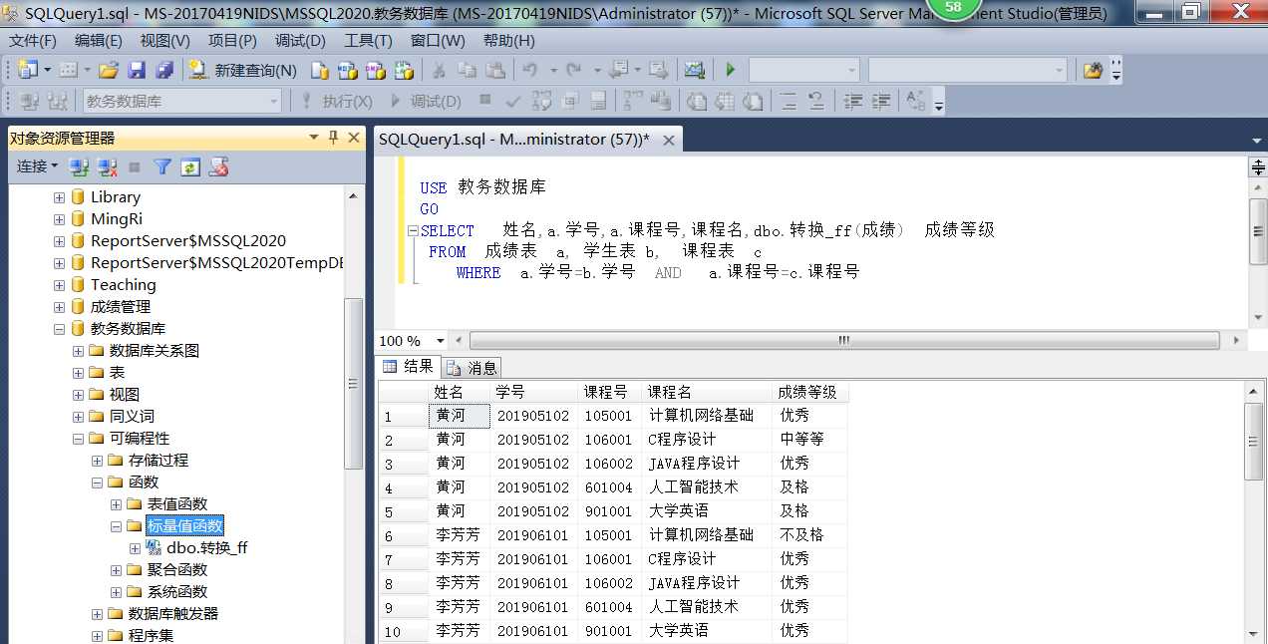Open the 工具(T) menu
This screenshot has height=644, width=1268.
[x=368, y=41]
